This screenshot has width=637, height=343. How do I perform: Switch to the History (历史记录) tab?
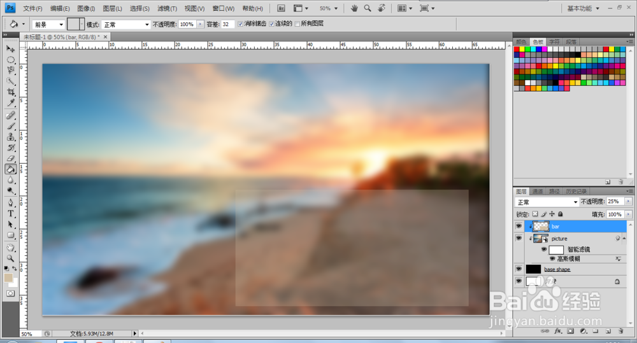point(576,191)
